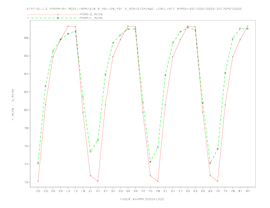Click x-axis tick label 39
Image resolution: width=270 pixels, height=208 pixels.
pos(135,191)
